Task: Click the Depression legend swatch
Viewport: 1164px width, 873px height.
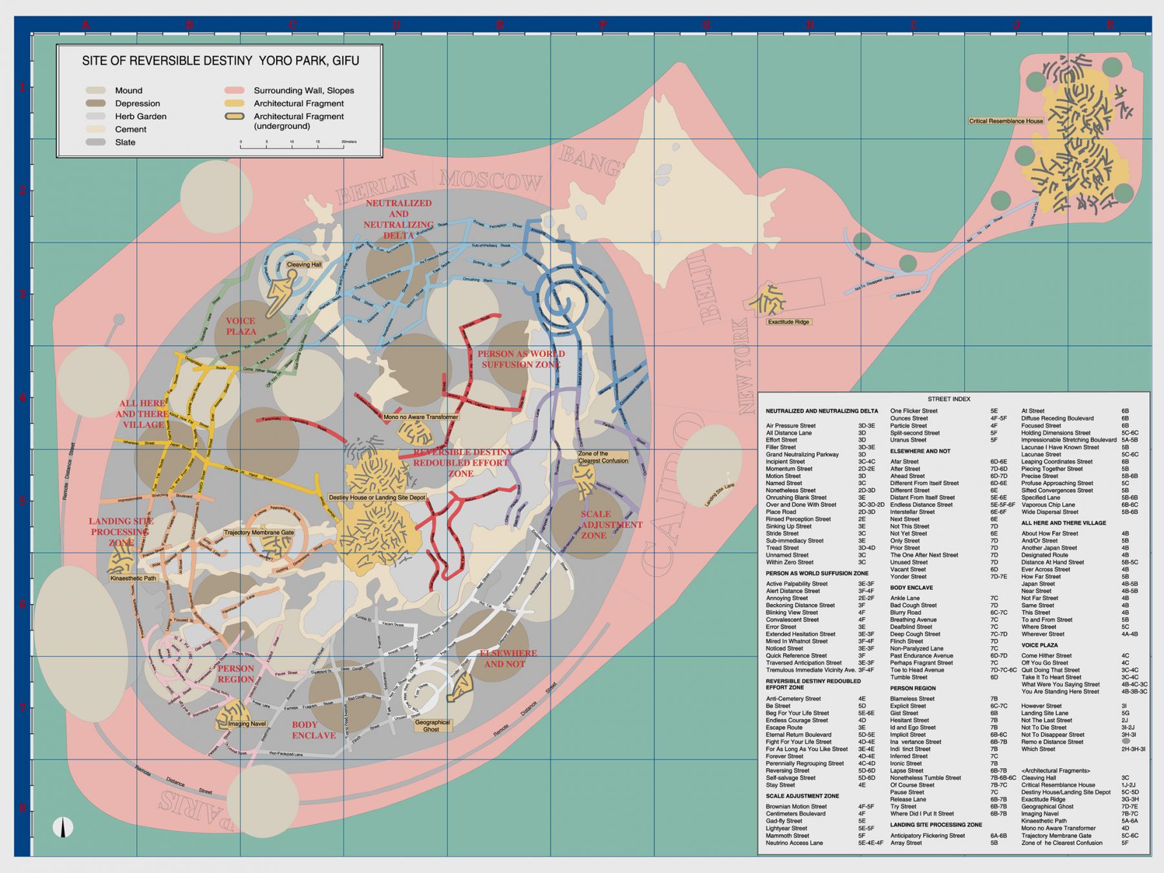Action: (x=96, y=103)
